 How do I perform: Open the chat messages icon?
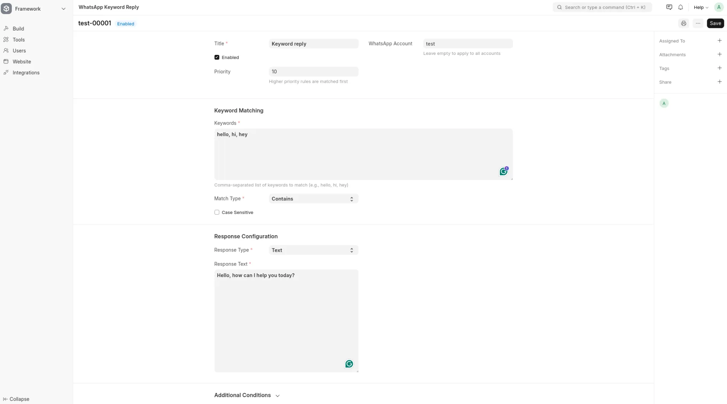(669, 7)
